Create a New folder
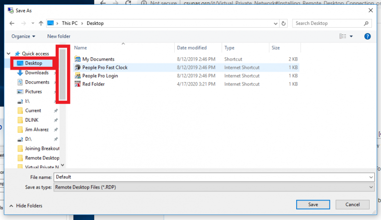Viewport: 381px width, 220px height. coord(59,36)
